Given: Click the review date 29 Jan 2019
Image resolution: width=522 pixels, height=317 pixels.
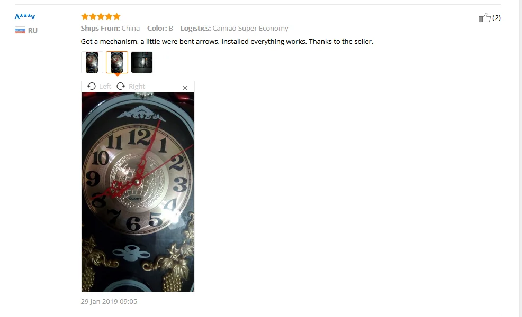Looking at the screenshot, I should (109, 301).
